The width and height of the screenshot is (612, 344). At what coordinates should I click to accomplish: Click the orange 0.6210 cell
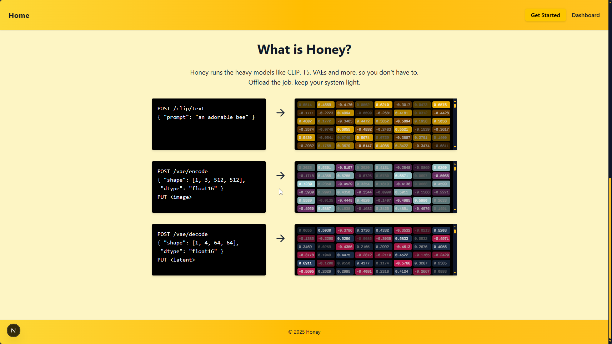tap(383, 105)
